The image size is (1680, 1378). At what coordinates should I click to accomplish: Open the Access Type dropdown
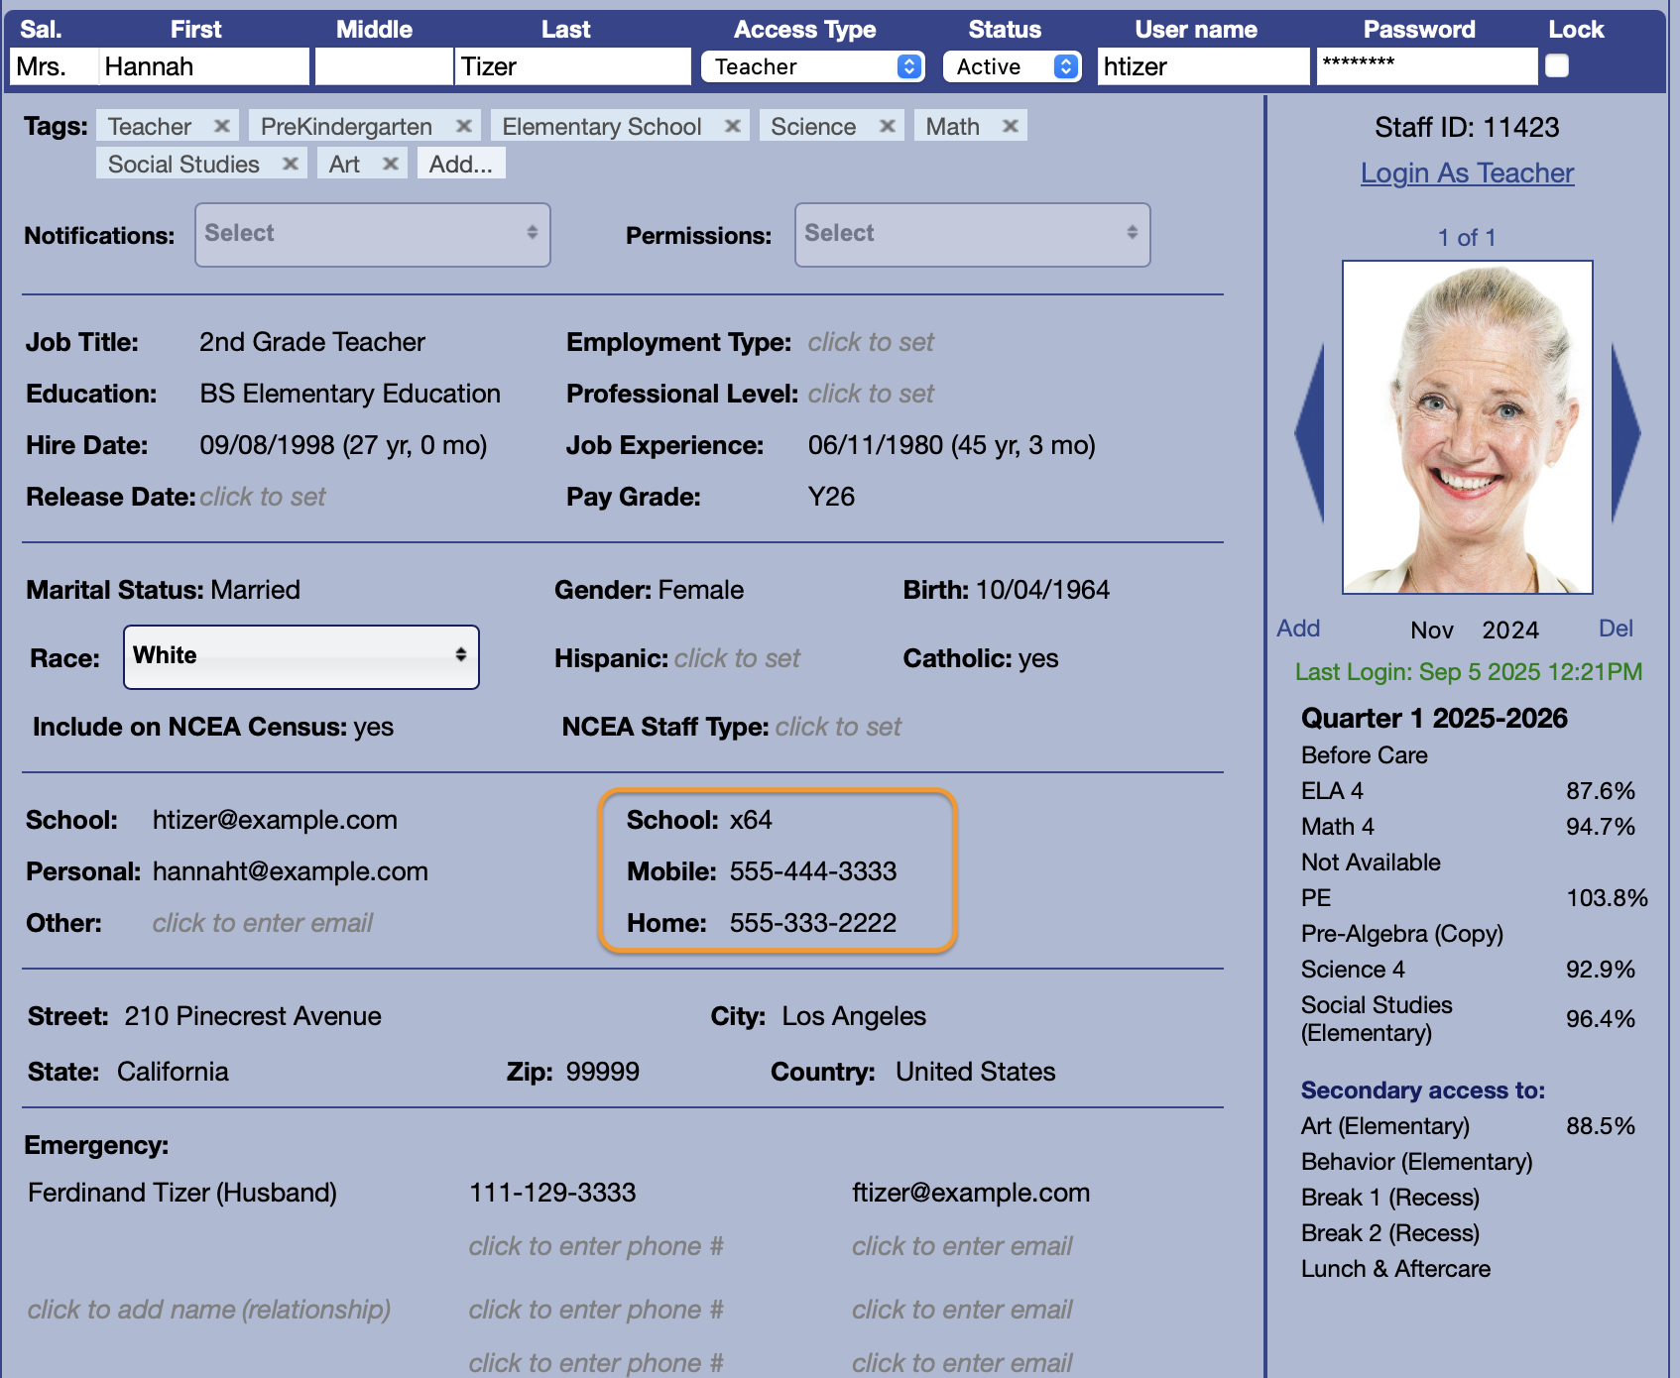[x=812, y=66]
